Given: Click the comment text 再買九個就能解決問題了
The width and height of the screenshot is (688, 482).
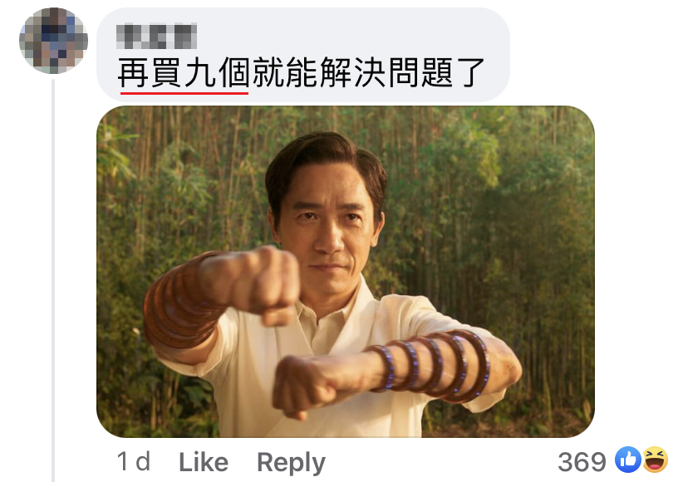Looking at the screenshot, I should [301, 73].
